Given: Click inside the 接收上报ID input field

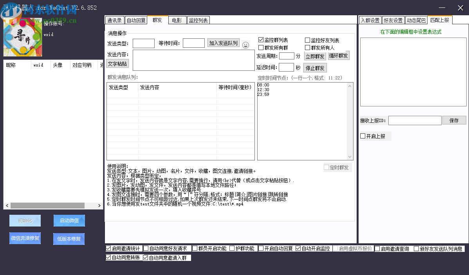Looking at the screenshot, I should point(415,120).
